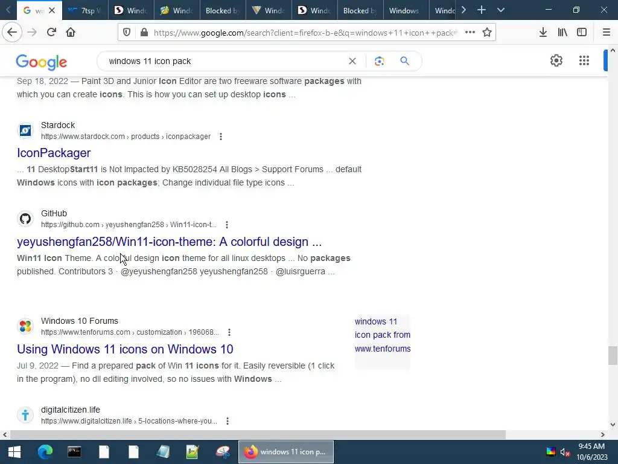The height and width of the screenshot is (464, 618).
Task: Click the horizontal scrollbar thumb
Action: click(258, 435)
